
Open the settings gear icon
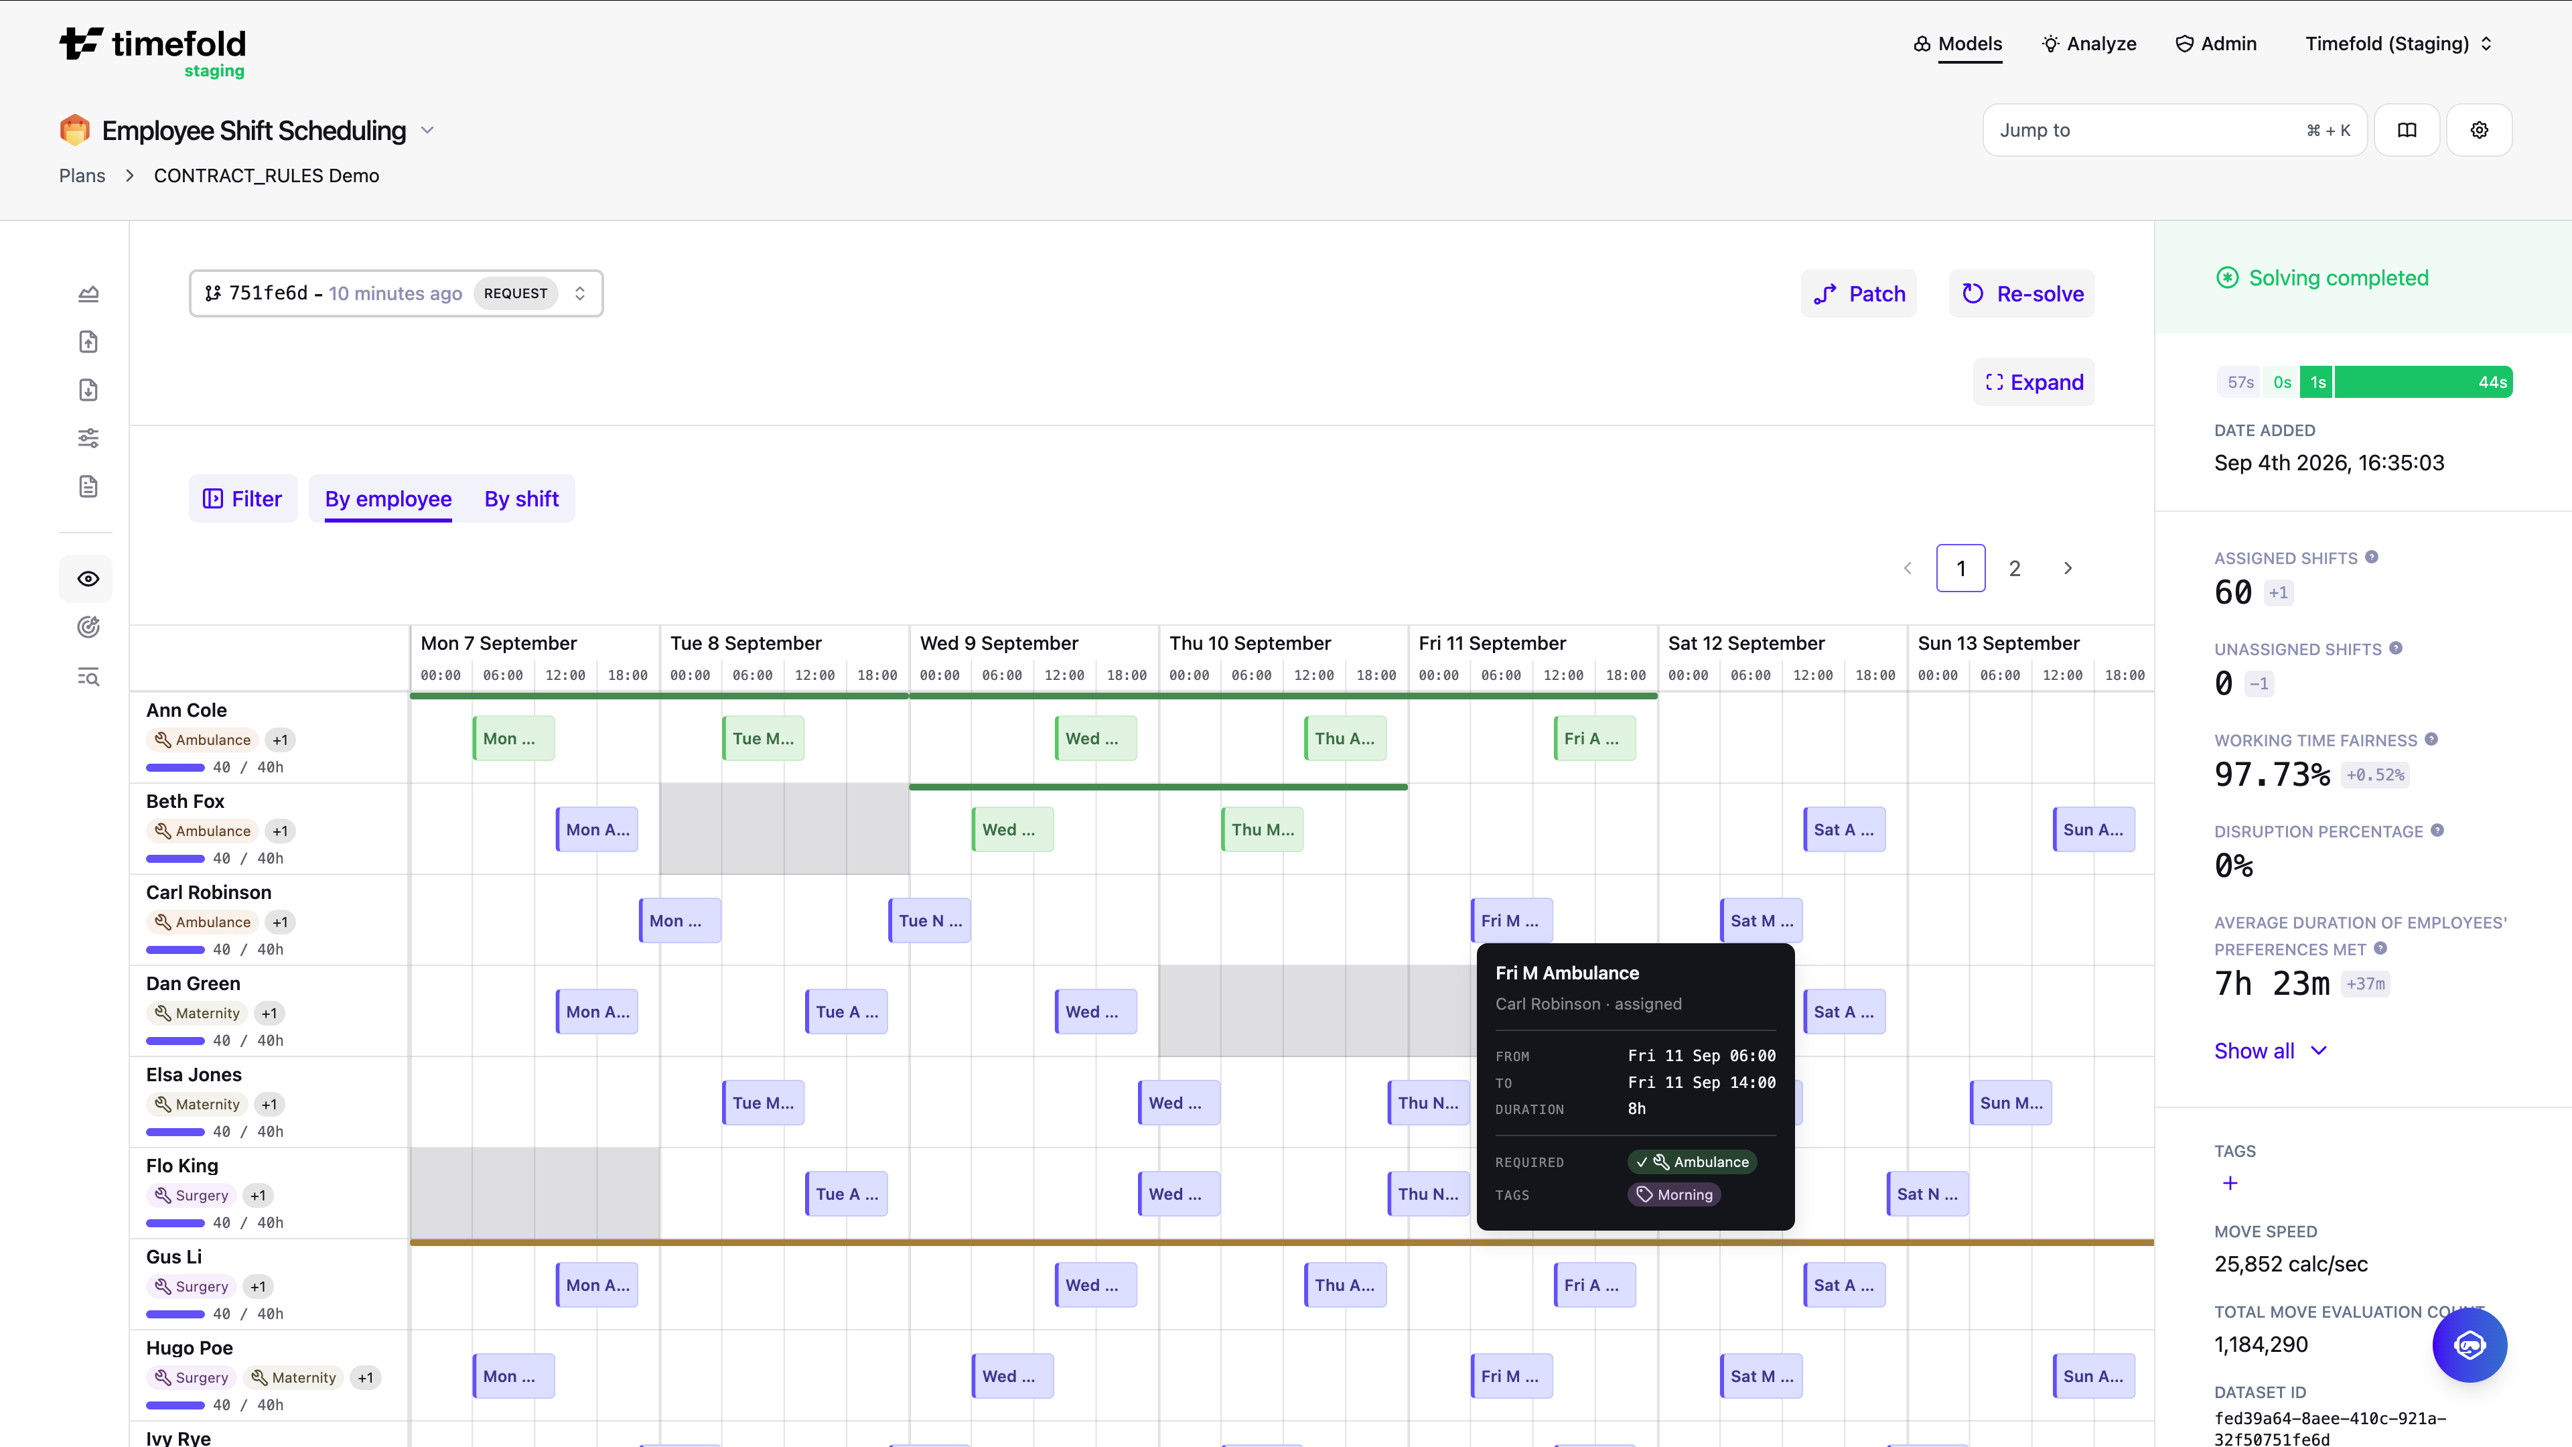[2479, 130]
